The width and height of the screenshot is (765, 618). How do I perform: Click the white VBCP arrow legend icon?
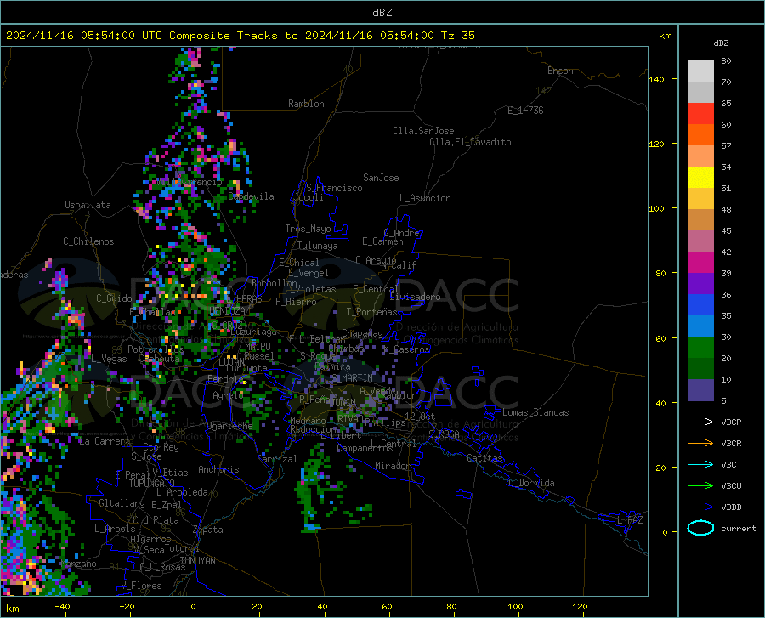click(x=700, y=422)
